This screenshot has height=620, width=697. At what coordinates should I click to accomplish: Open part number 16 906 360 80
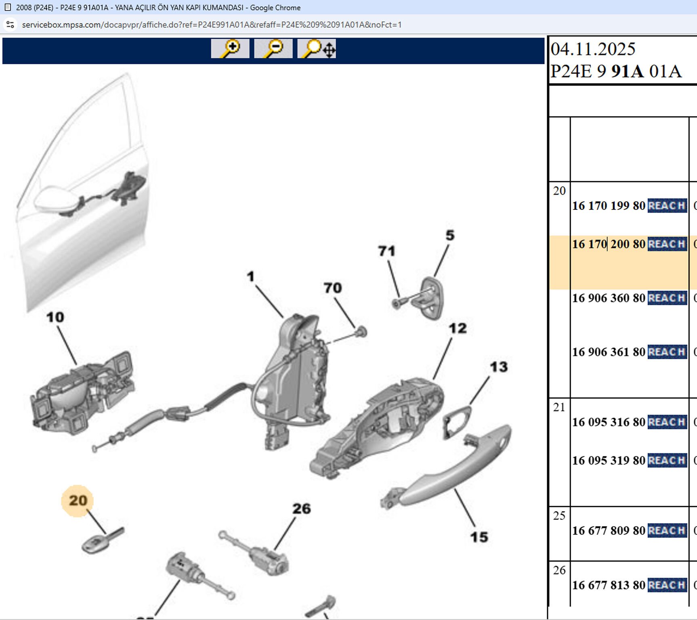tap(608, 298)
